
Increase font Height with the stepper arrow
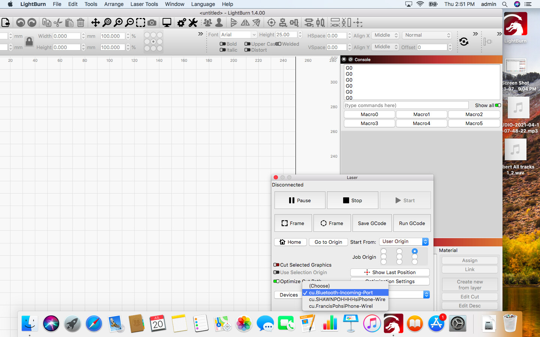click(x=300, y=32)
